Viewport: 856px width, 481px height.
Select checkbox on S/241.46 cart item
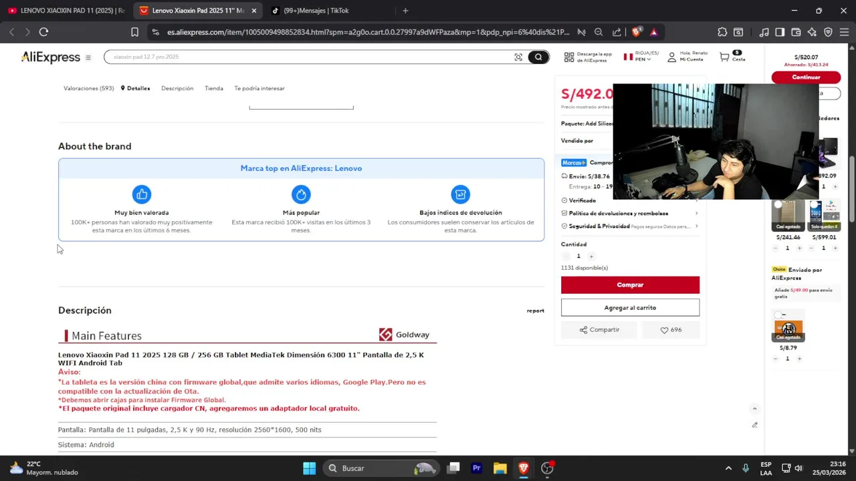point(778,205)
